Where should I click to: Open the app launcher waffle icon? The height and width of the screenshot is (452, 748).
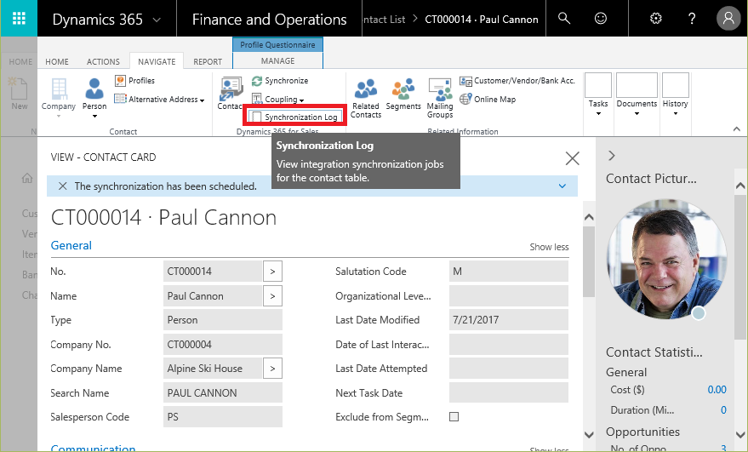(19, 18)
